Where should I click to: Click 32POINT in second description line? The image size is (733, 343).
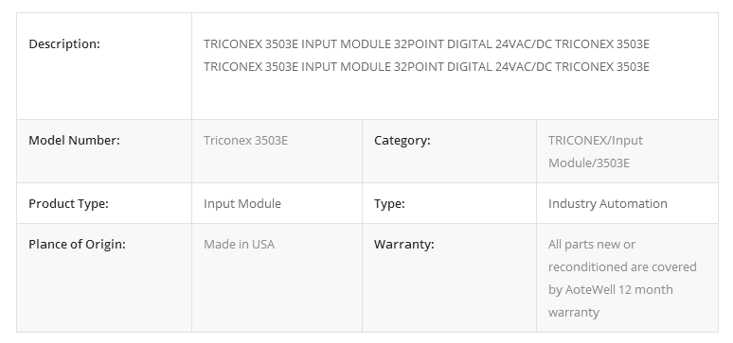click(x=419, y=67)
